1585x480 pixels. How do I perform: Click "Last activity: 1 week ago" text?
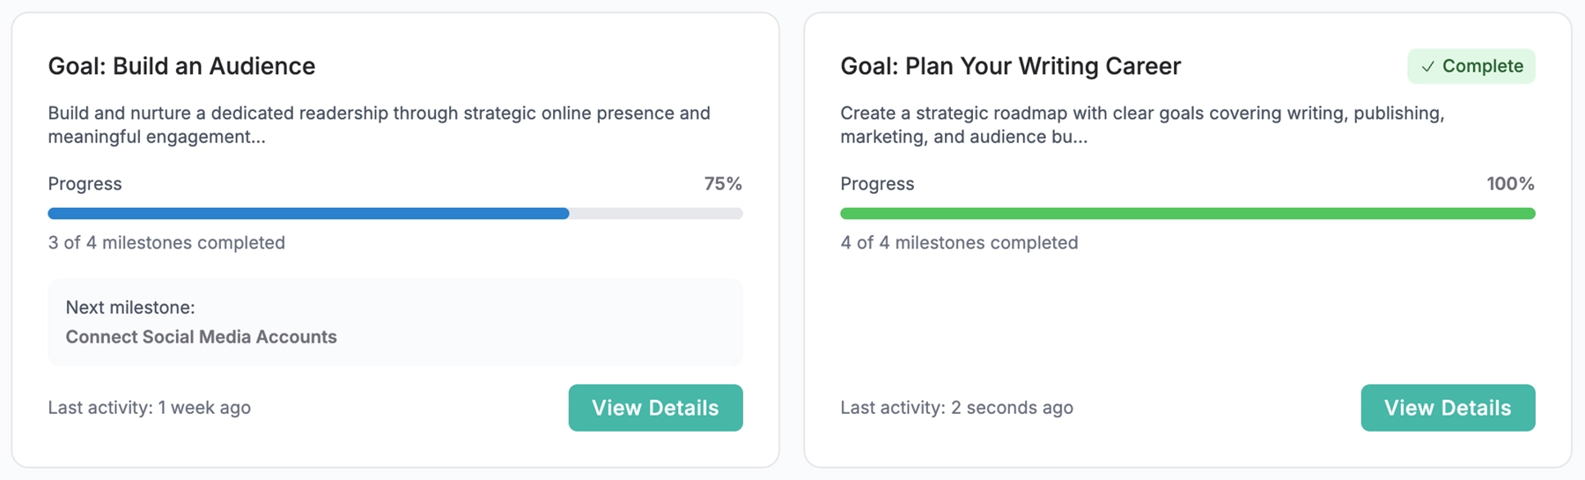coord(149,408)
